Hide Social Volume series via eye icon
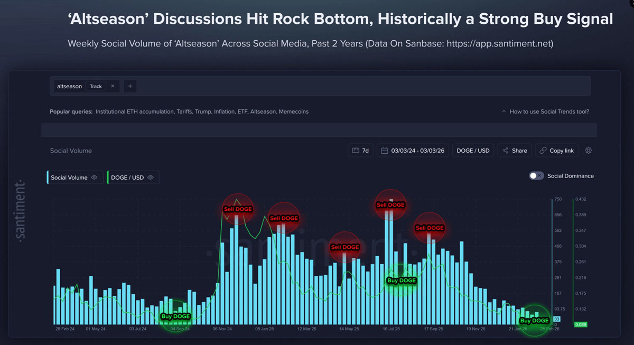Viewport: 634px width, 345px height. [x=94, y=178]
